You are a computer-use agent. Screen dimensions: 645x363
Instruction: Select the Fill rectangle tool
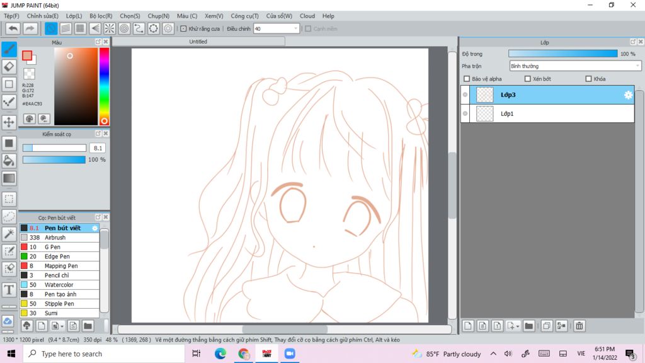tap(9, 143)
